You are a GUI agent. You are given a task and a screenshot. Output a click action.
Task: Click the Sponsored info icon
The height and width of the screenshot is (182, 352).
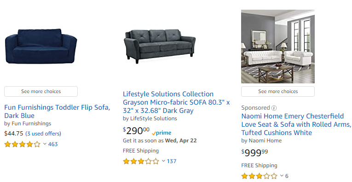tap(274, 108)
